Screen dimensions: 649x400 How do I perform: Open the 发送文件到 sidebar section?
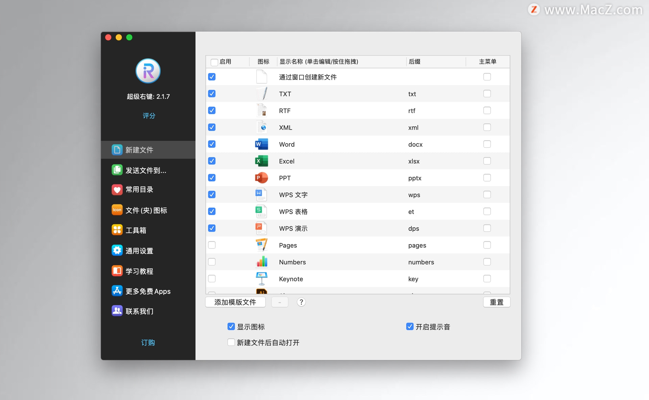(x=145, y=170)
